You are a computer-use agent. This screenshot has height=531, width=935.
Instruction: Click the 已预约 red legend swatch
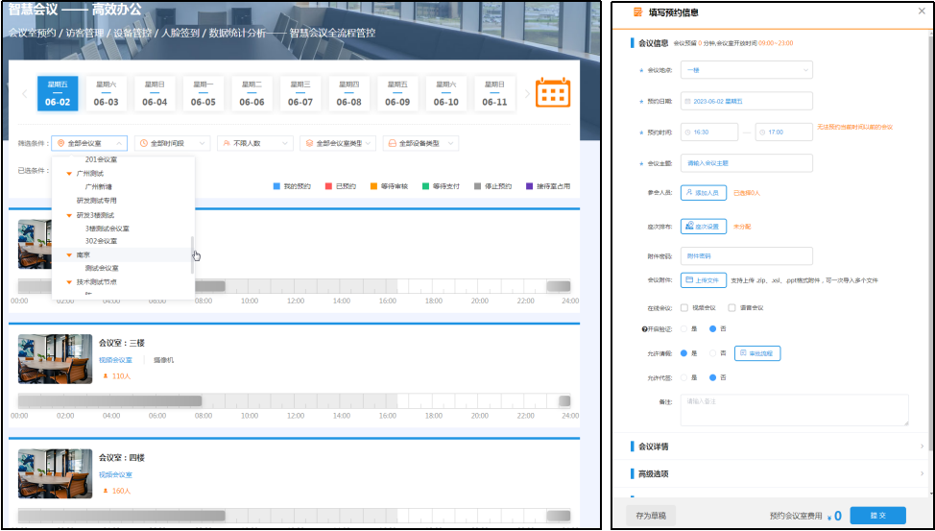pyautogui.click(x=328, y=186)
